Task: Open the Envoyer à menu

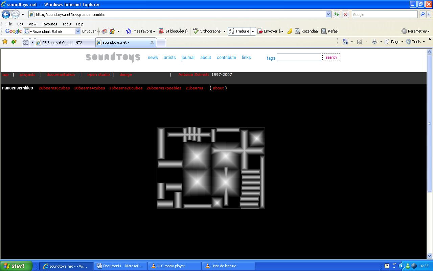Action: tap(271, 31)
